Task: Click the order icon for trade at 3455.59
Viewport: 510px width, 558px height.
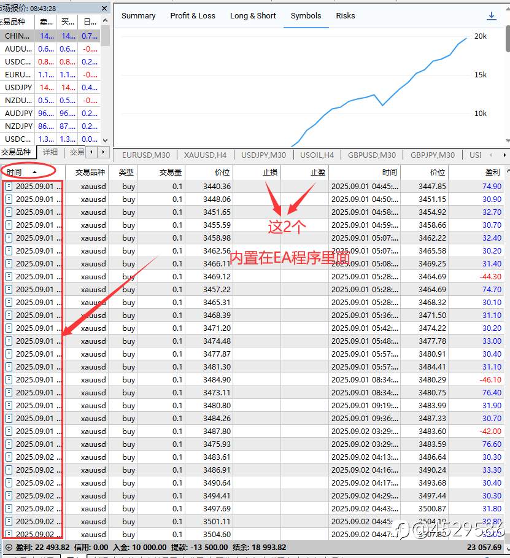Action: 9,225
